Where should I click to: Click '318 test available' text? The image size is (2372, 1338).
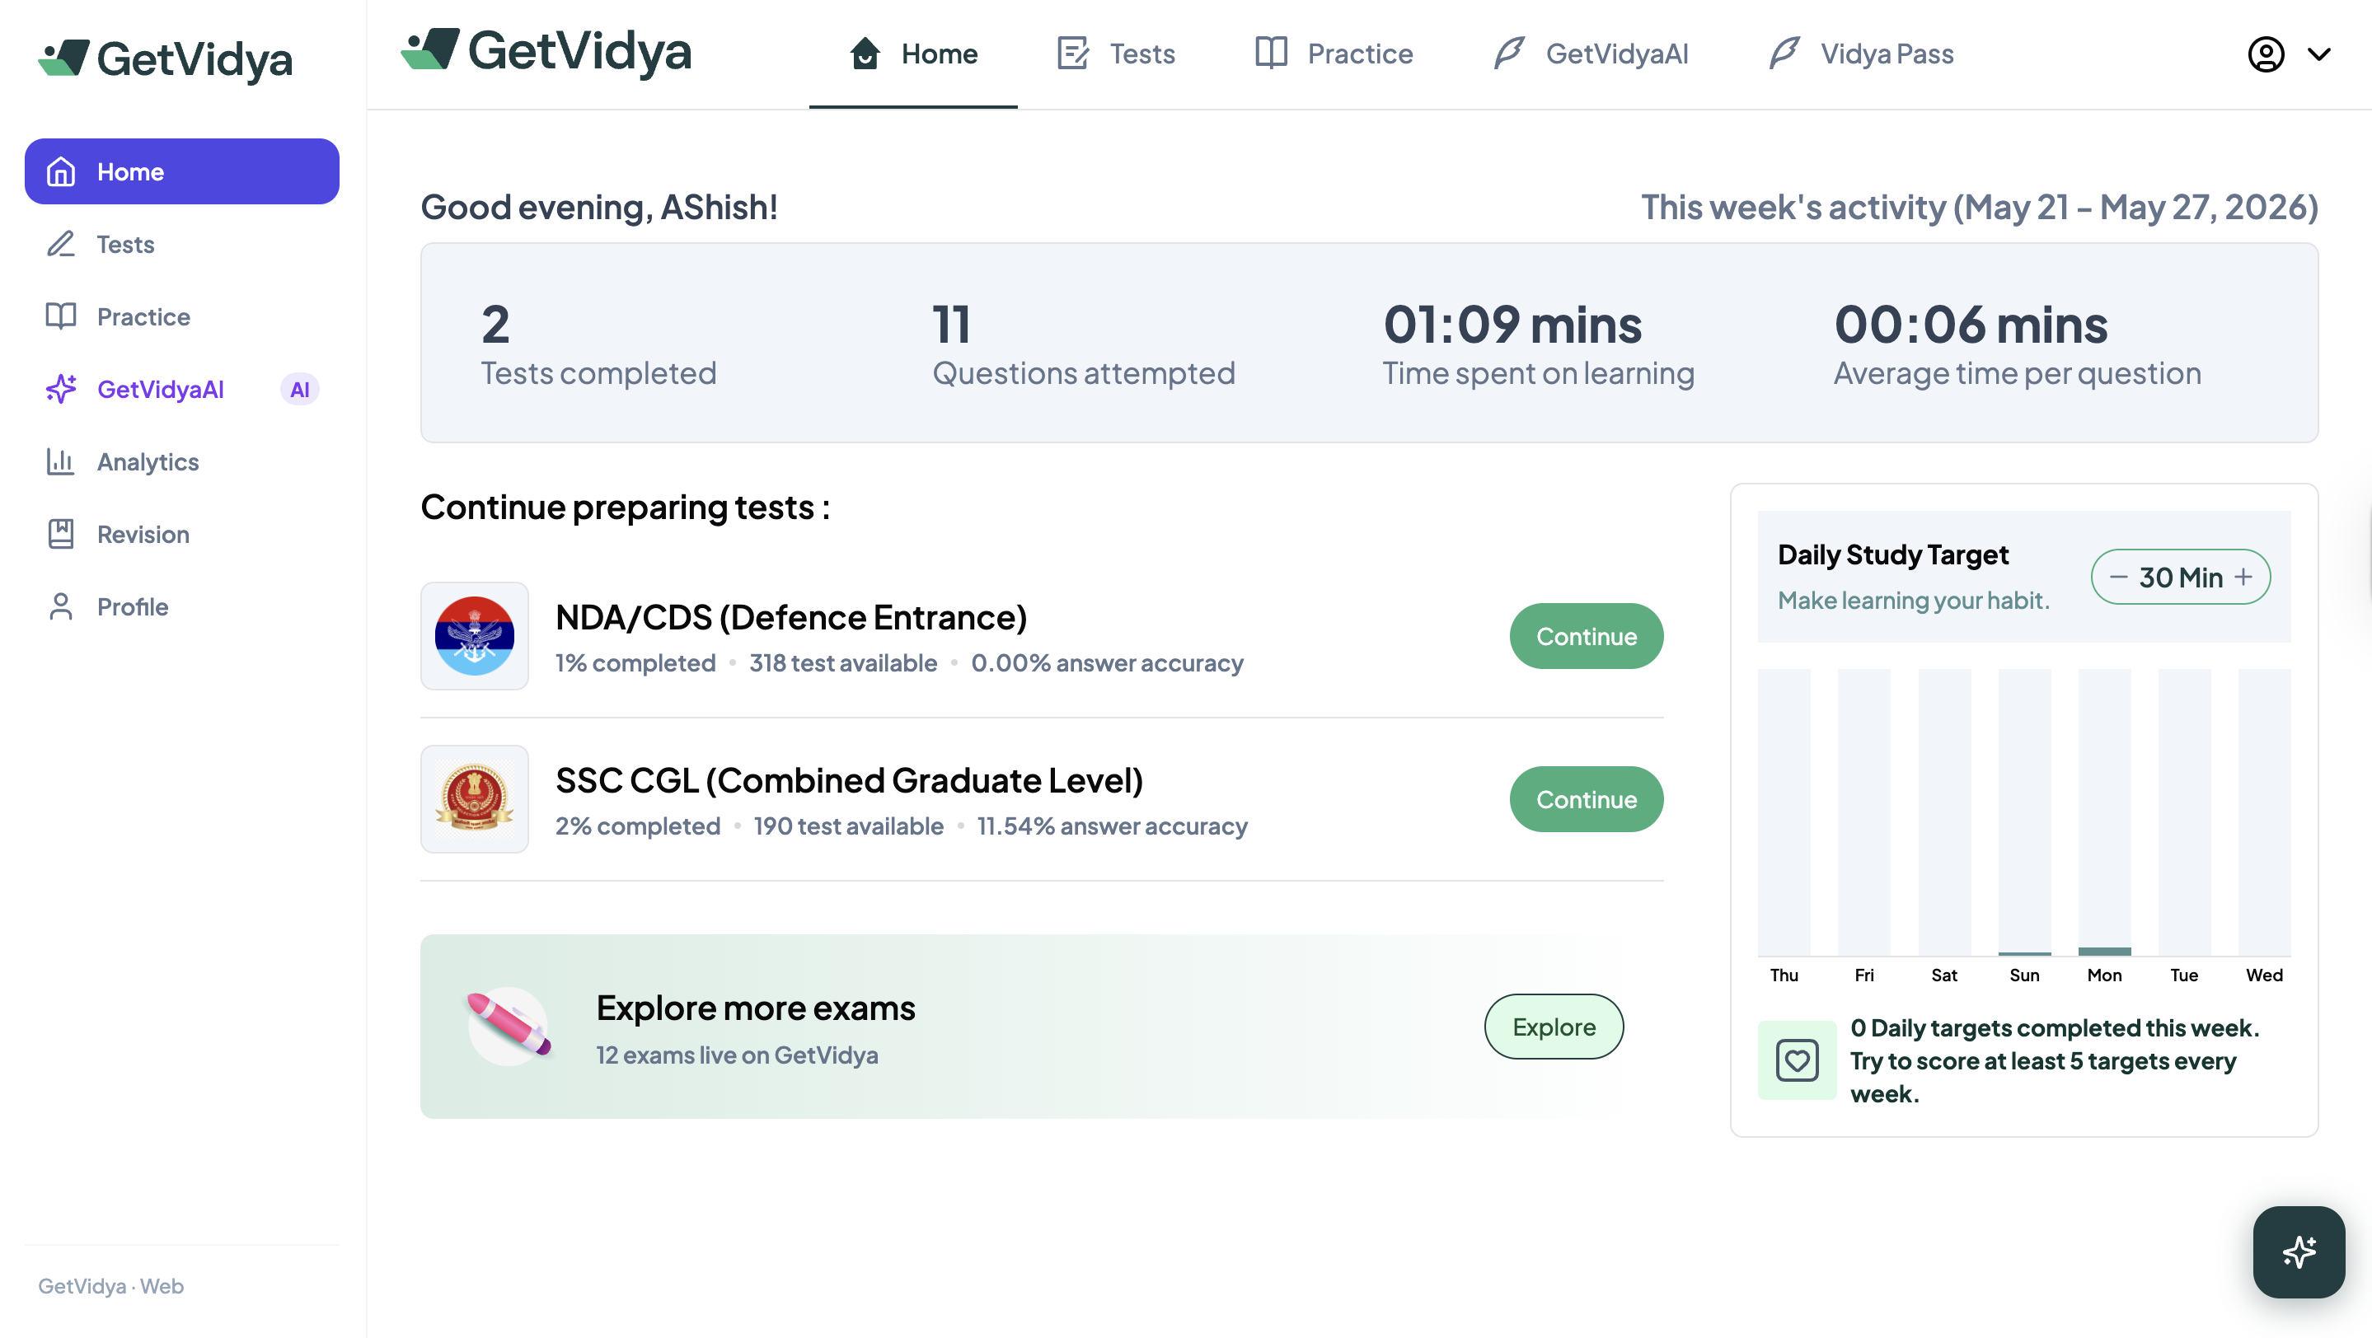click(x=842, y=662)
